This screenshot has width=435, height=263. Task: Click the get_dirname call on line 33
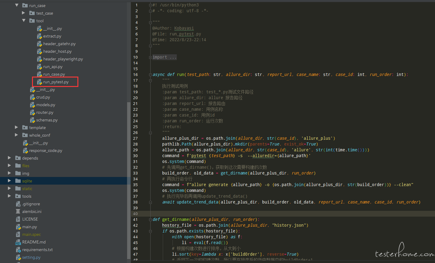point(268,173)
